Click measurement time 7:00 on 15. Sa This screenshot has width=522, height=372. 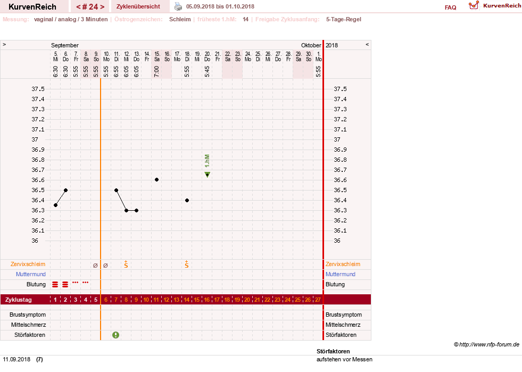(156, 71)
